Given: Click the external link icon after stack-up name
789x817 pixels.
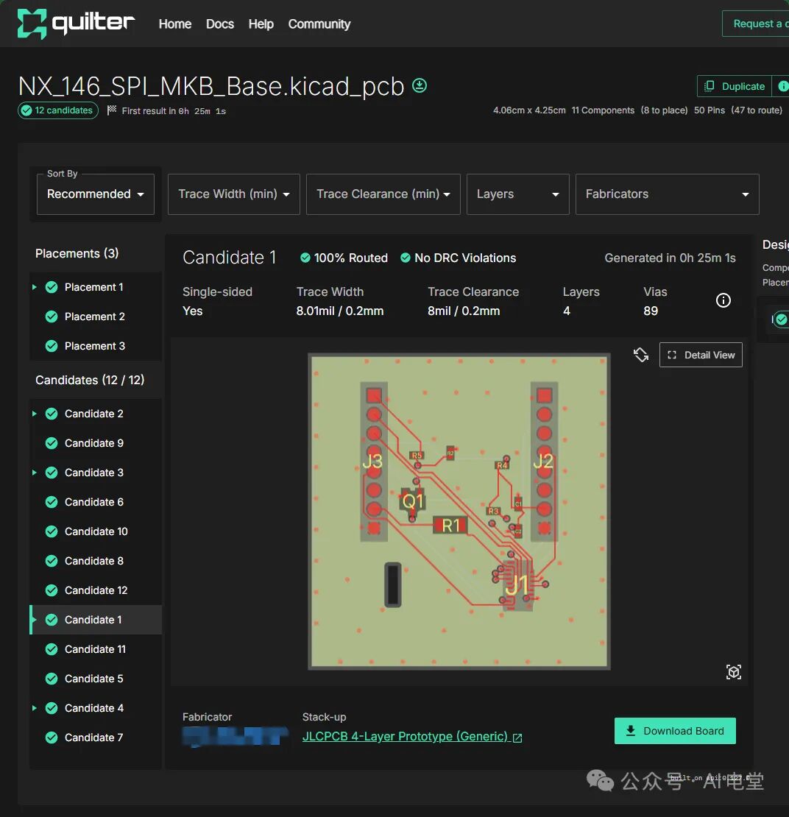Looking at the screenshot, I should click(x=517, y=738).
